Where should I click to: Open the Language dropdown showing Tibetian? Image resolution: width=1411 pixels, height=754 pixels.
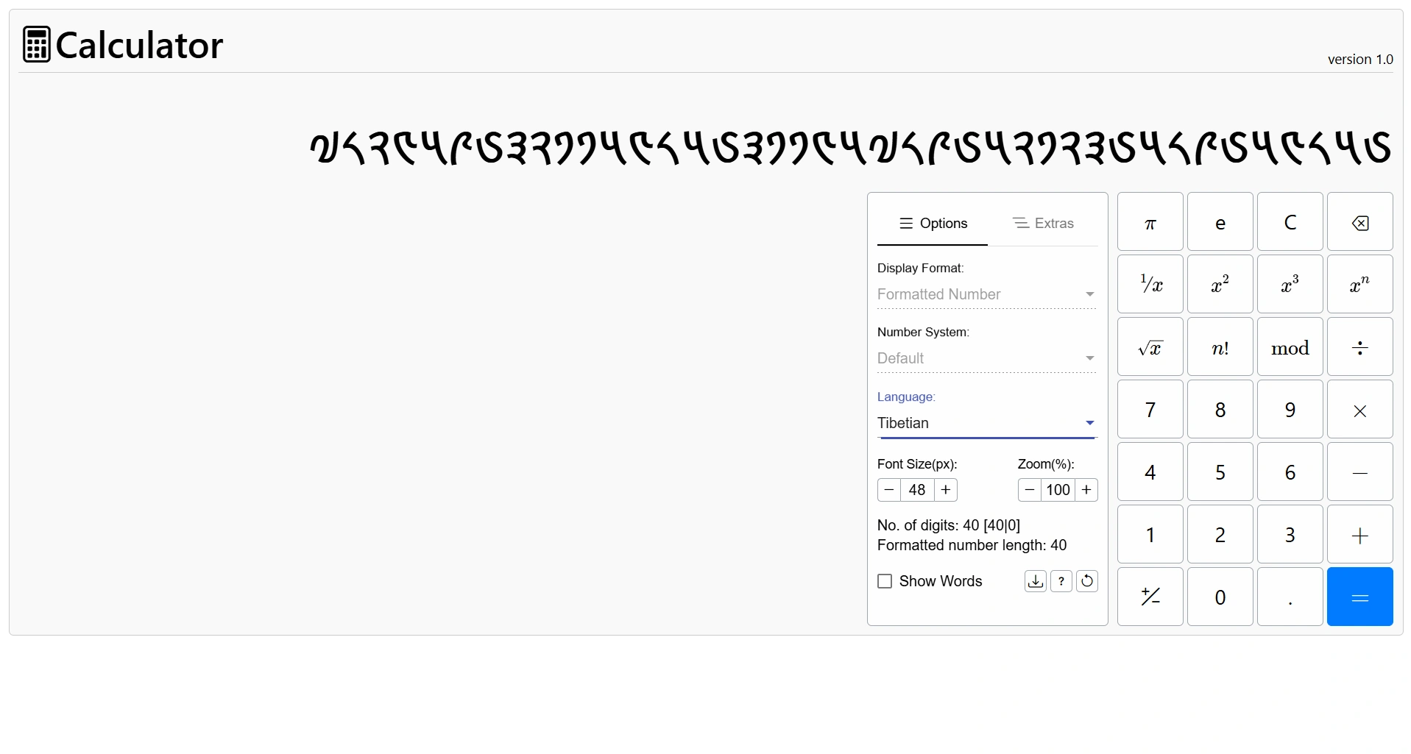pos(987,423)
